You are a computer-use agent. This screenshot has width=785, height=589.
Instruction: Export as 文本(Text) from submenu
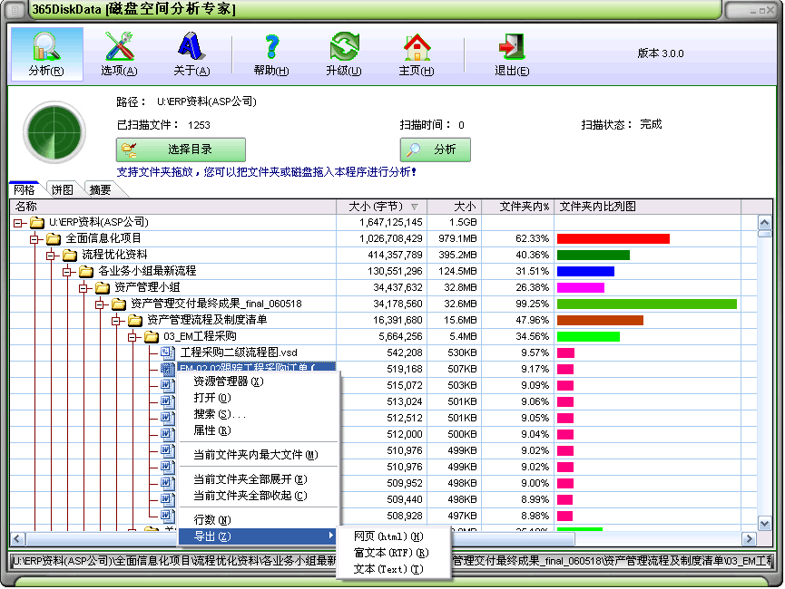[394, 569]
